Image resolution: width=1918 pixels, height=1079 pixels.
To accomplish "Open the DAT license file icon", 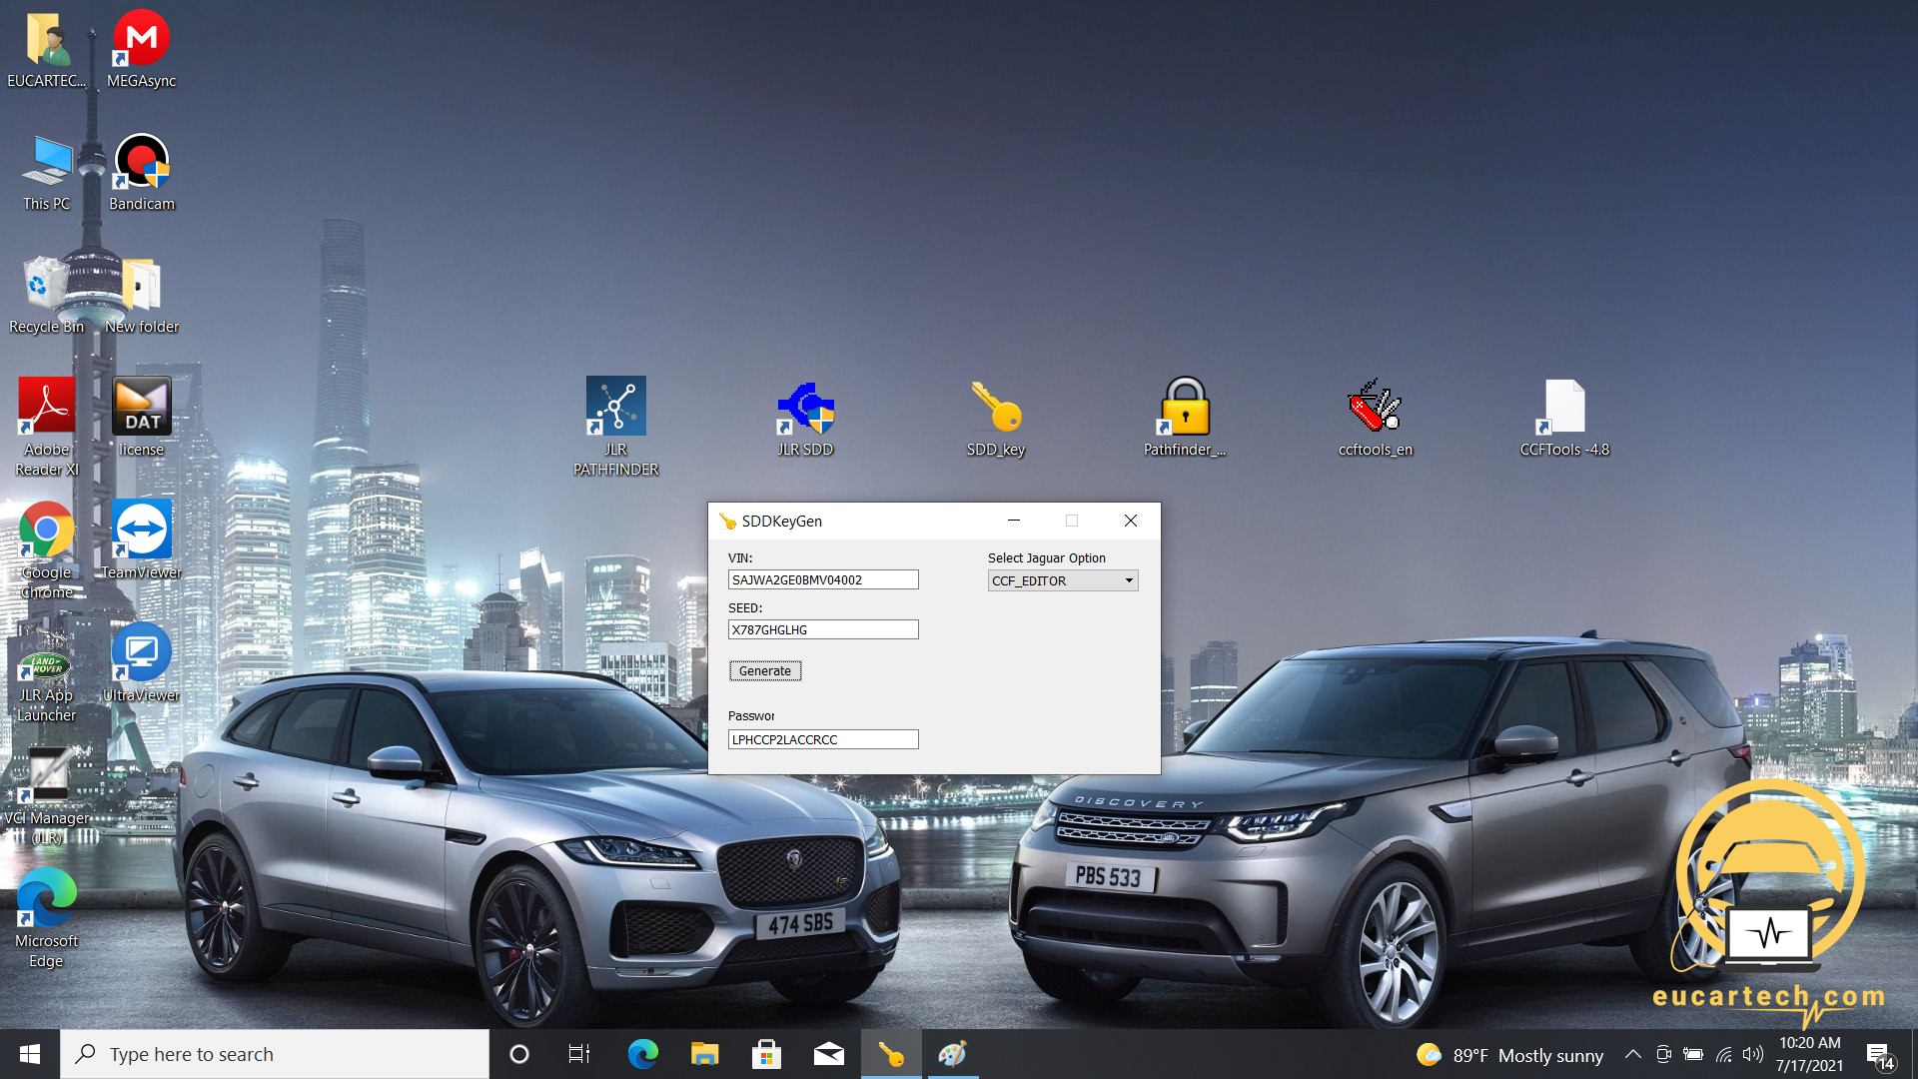I will pos(141,408).
